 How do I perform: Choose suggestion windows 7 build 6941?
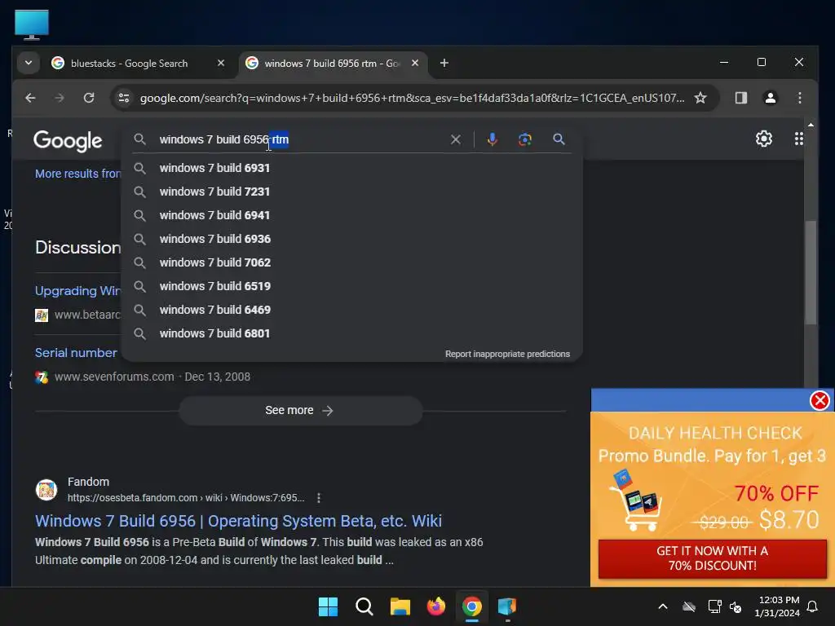351,215
